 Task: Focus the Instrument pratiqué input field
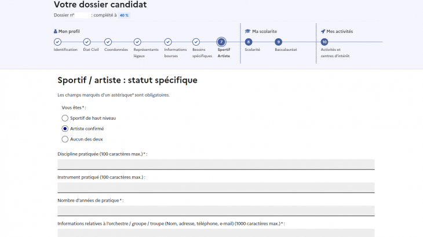point(216,187)
